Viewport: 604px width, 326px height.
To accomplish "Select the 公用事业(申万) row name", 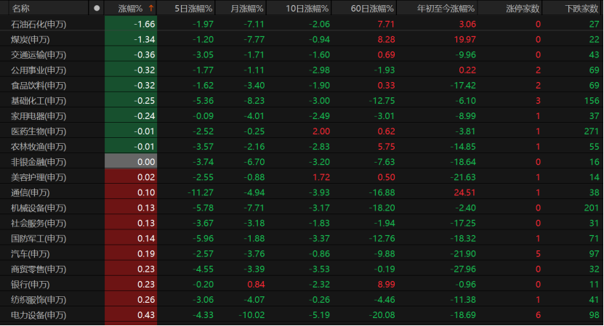I will click(x=39, y=70).
